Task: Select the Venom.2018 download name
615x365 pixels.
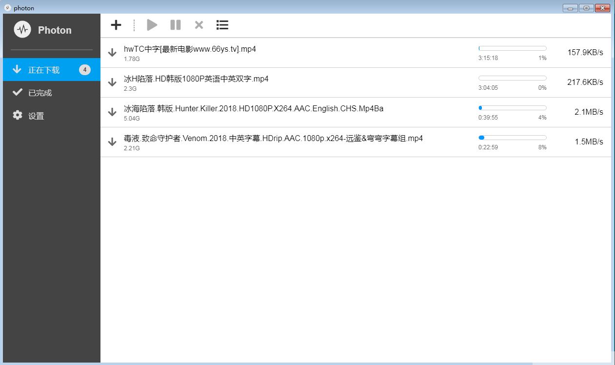Action: [273, 138]
